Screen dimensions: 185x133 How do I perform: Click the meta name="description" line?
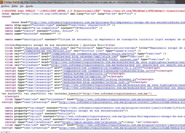pyautogui.click(x=95, y=39)
